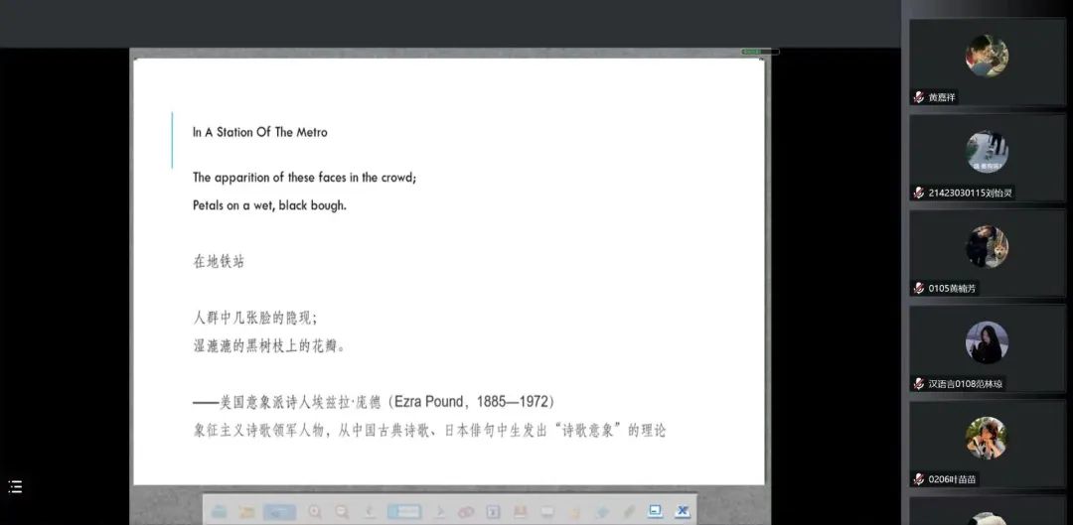The height and width of the screenshot is (525, 1073).
Task: Click the page number box in bottom toolbar
Action: 404,511
